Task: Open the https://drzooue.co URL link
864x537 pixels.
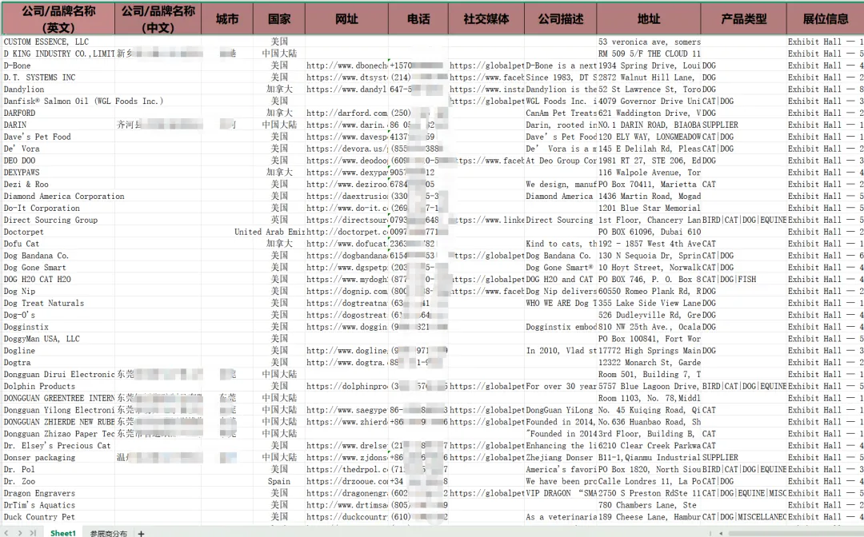Action: (x=346, y=481)
